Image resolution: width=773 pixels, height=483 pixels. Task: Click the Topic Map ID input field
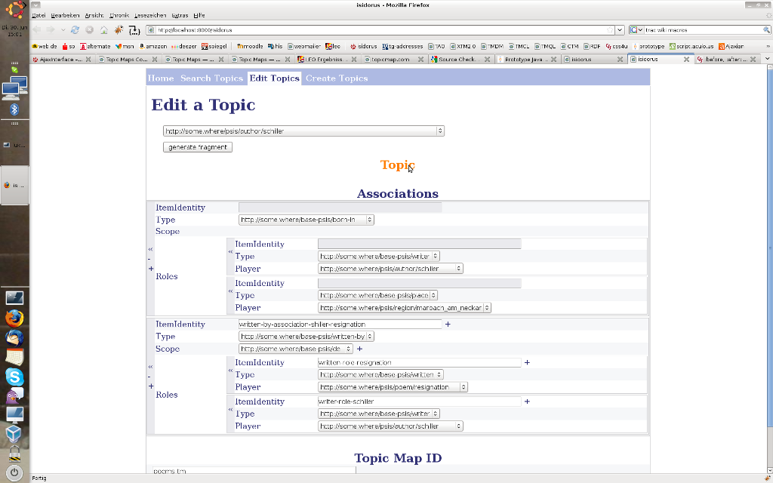254,471
